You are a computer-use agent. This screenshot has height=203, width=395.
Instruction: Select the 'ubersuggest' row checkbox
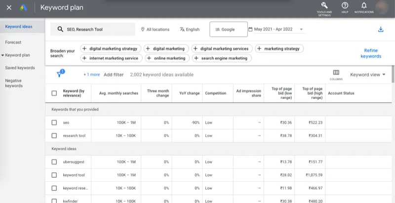[x=54, y=162]
